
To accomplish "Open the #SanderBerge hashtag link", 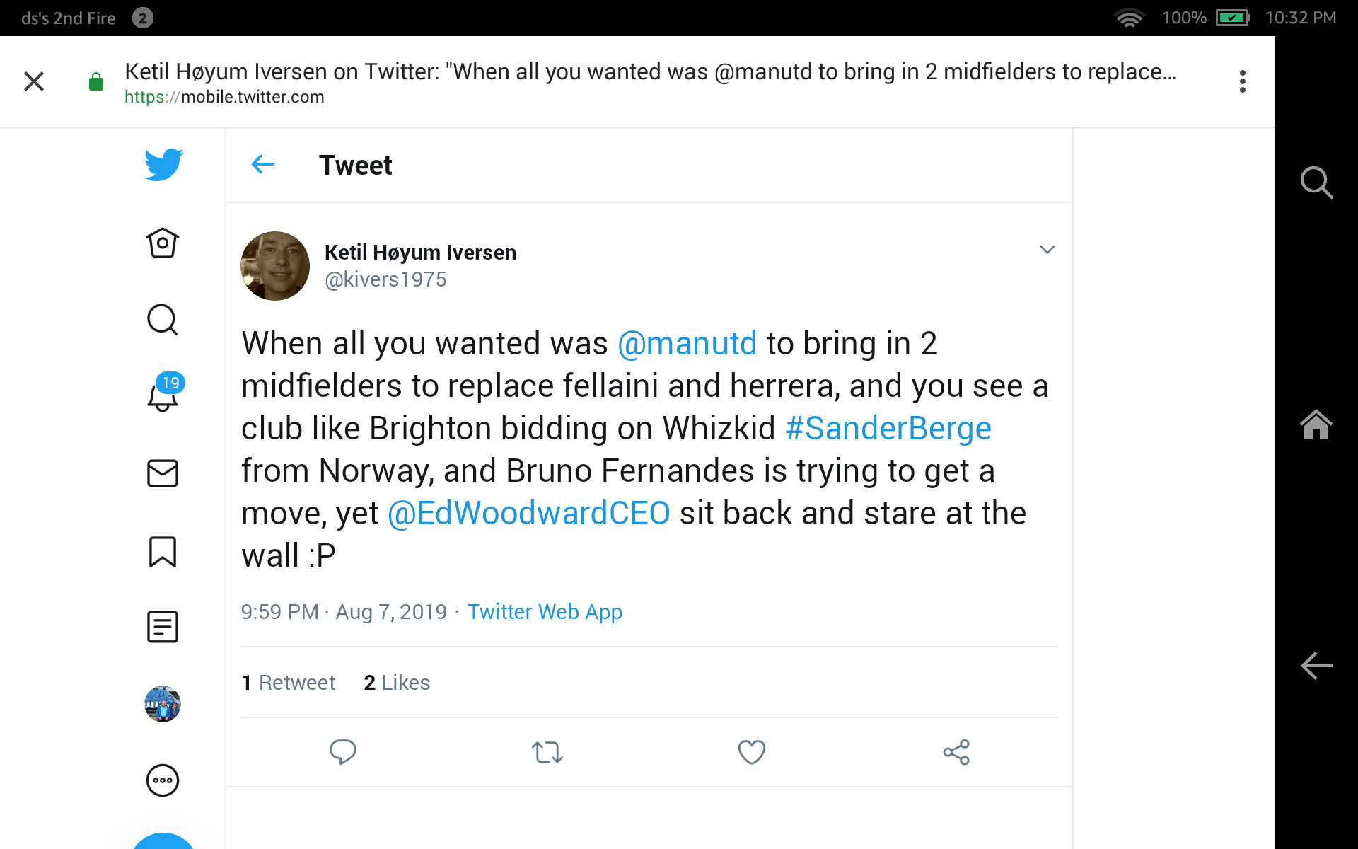I will click(888, 429).
